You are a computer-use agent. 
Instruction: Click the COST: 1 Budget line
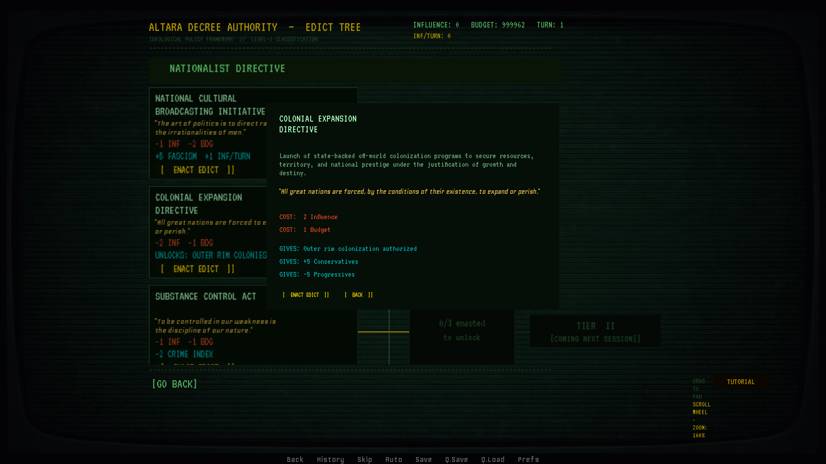[x=305, y=230]
